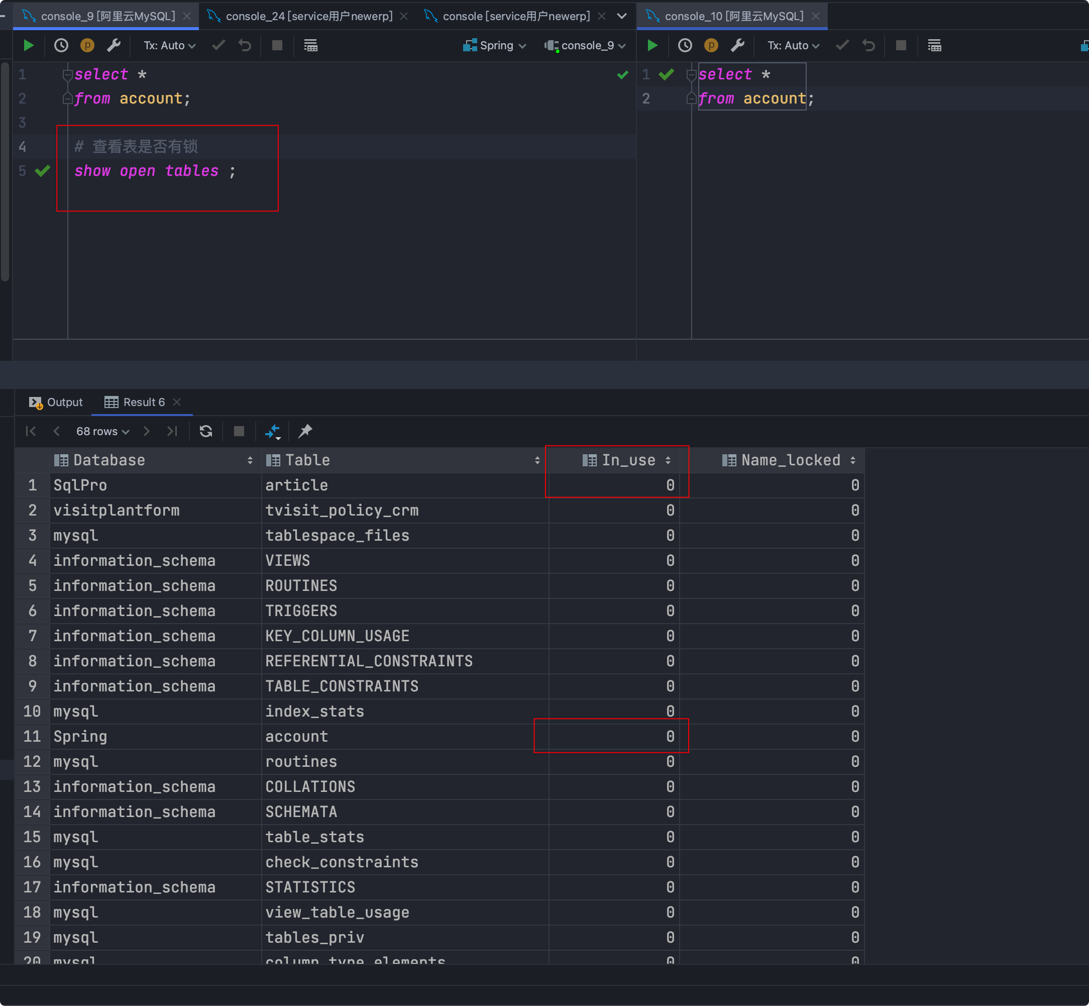The image size is (1089, 1006).
Task: Expand the 68 rows page size dropdown
Action: pos(102,431)
